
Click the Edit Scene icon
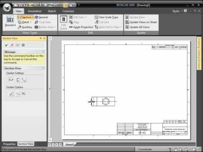tap(63, 22)
